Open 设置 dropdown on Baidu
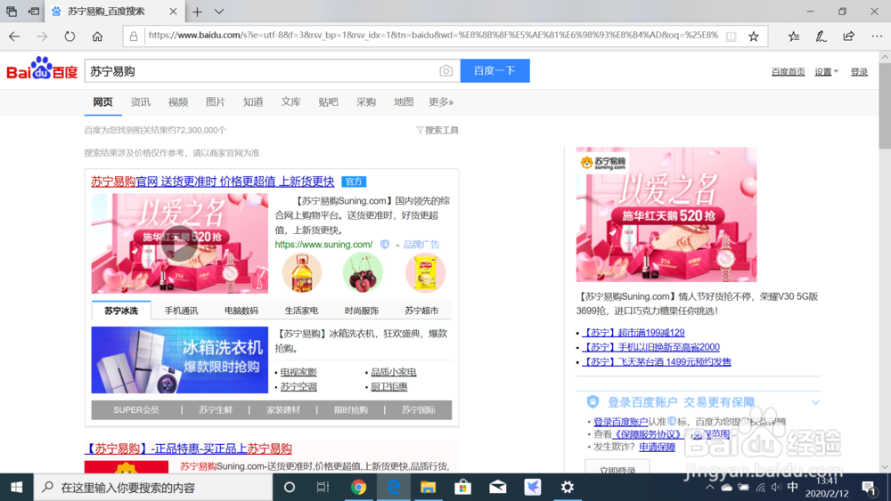This screenshot has width=891, height=501. 826,71
